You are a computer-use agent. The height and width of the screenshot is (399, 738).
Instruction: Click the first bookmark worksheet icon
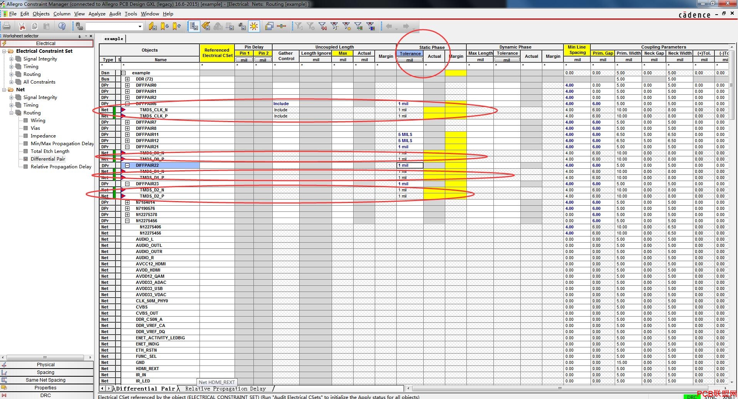[x=153, y=26]
